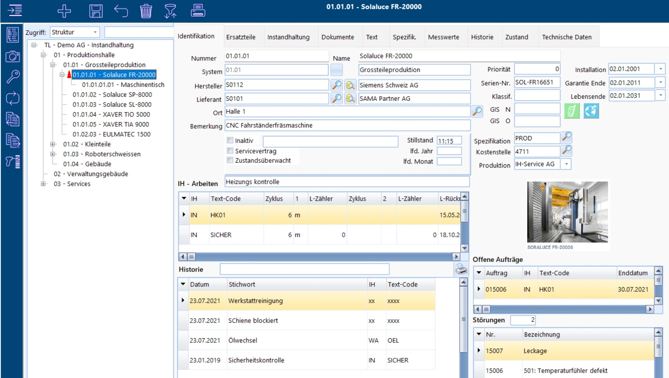Click the undo arrow icon

[121, 11]
